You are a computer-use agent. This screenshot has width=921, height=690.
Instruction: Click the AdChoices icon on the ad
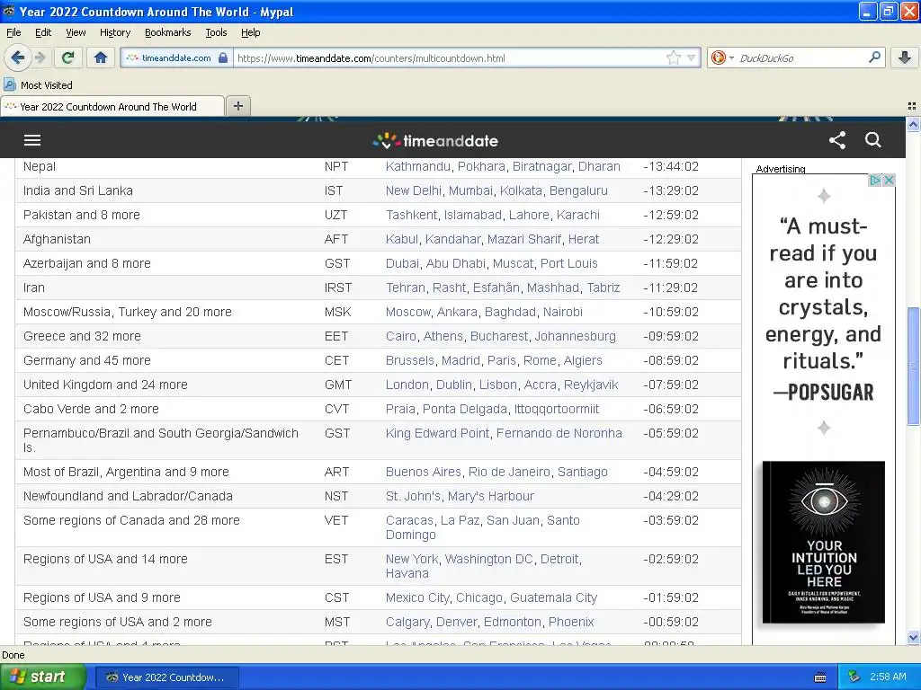coord(874,180)
